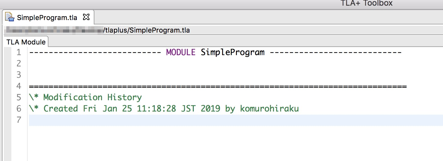Click the "\* Modification History" comment line

click(85, 97)
